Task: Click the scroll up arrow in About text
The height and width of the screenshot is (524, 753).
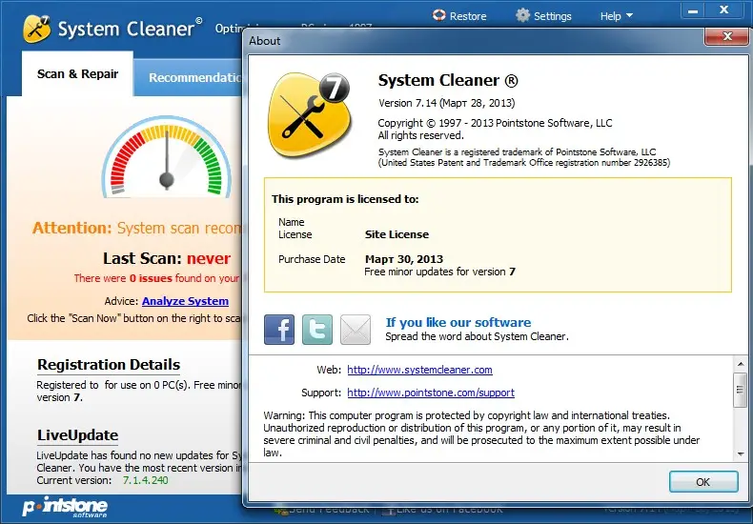Action: coord(740,365)
